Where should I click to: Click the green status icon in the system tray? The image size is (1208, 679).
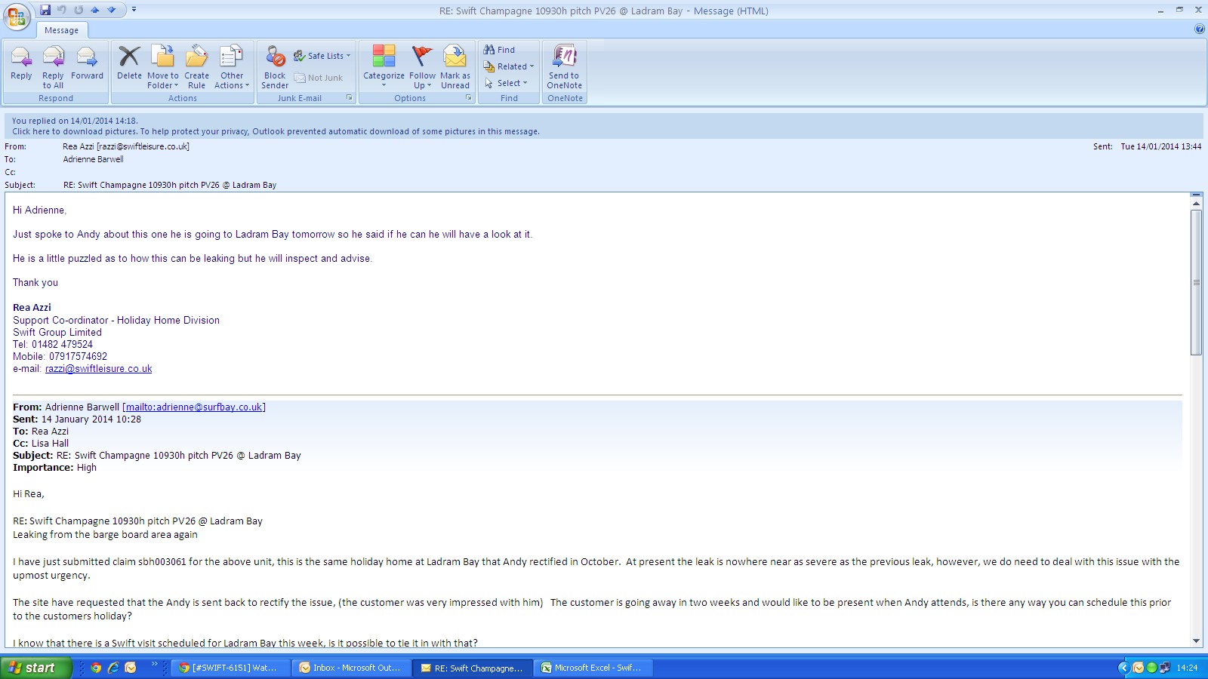(x=1151, y=668)
